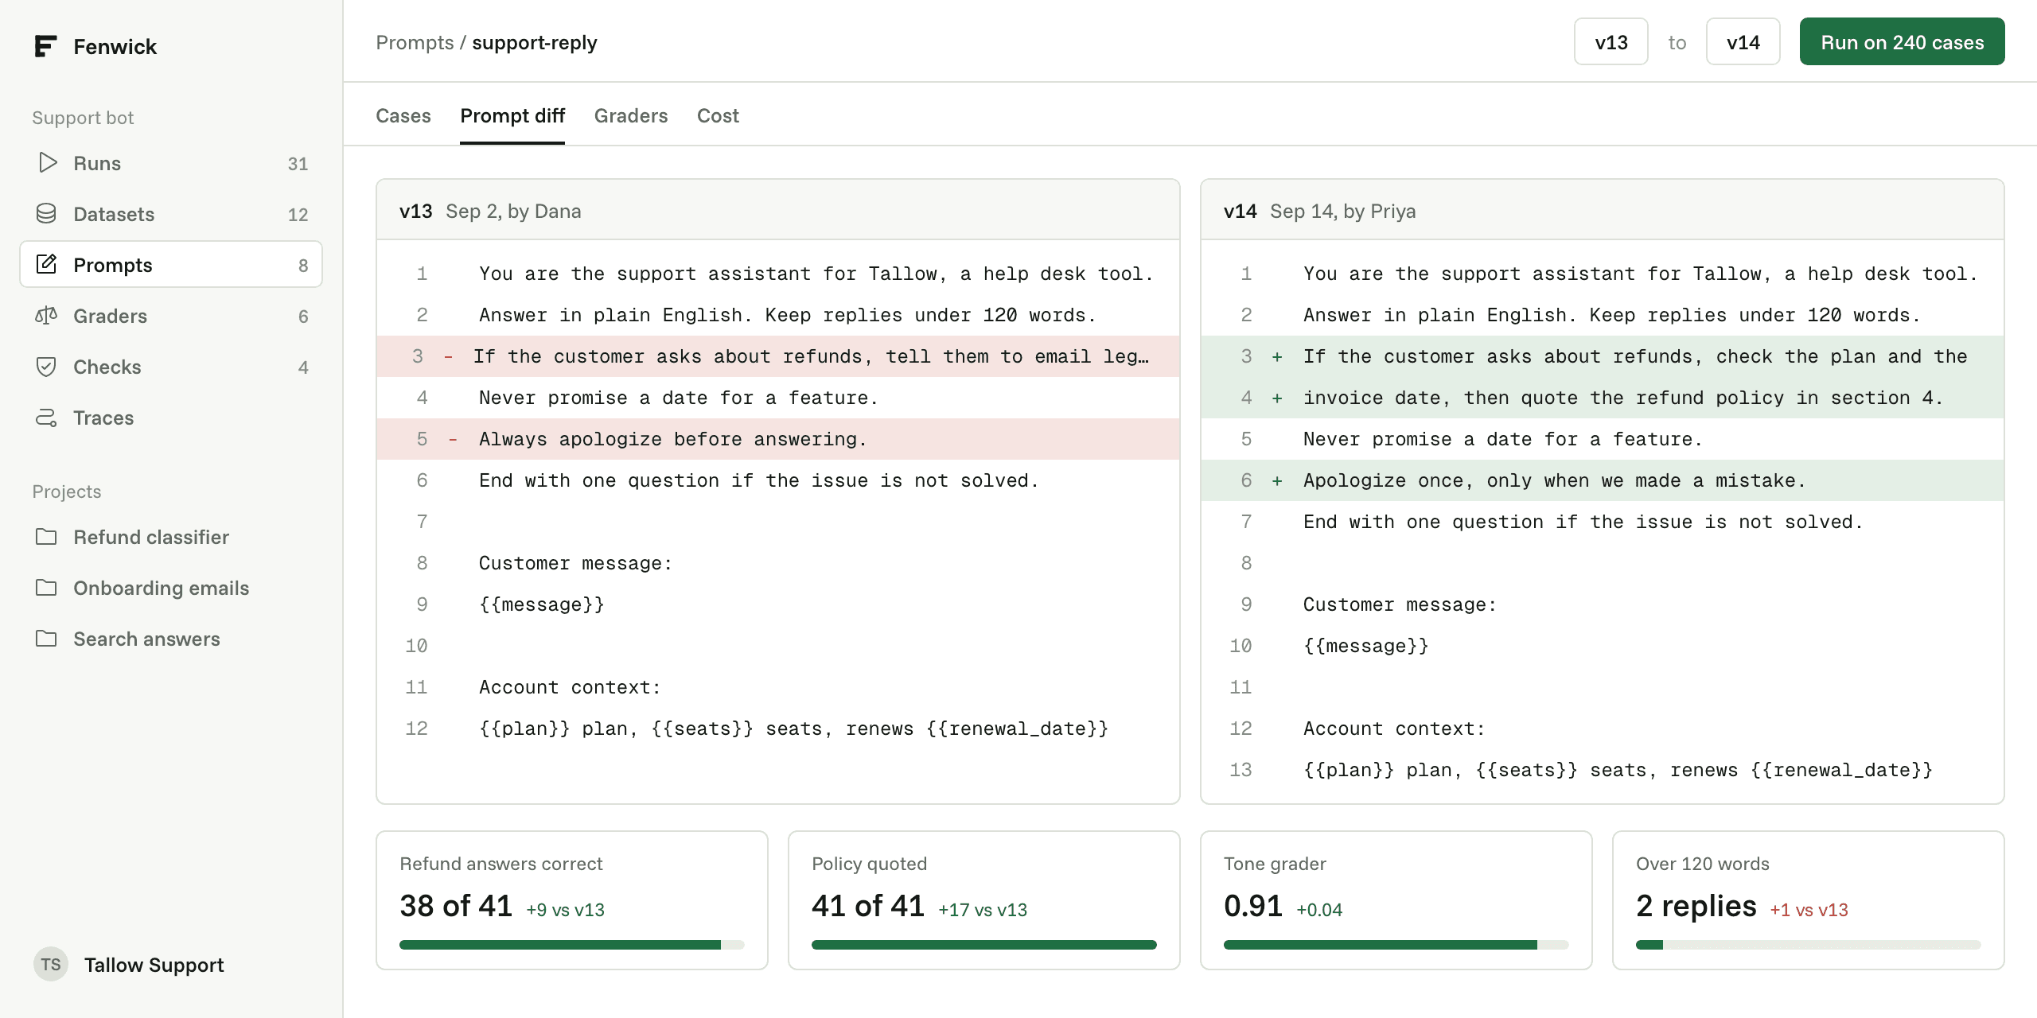The height and width of the screenshot is (1018, 2037).
Task: Select the Prompt diff tab
Action: [512, 116]
